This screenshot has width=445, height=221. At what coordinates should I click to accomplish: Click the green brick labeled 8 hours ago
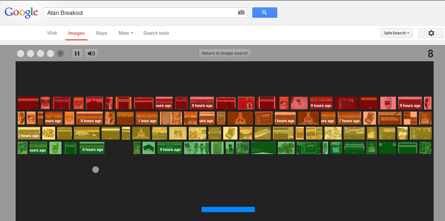point(92,148)
